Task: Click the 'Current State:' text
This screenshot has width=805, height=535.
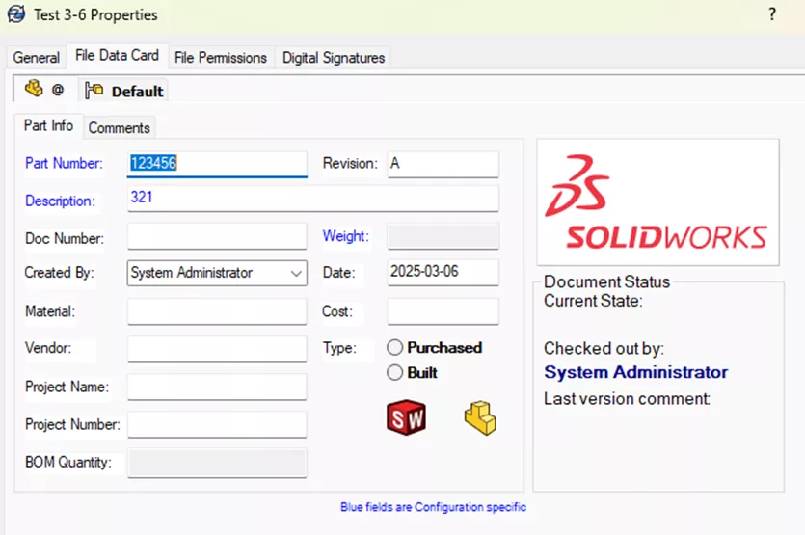Action: tap(593, 301)
